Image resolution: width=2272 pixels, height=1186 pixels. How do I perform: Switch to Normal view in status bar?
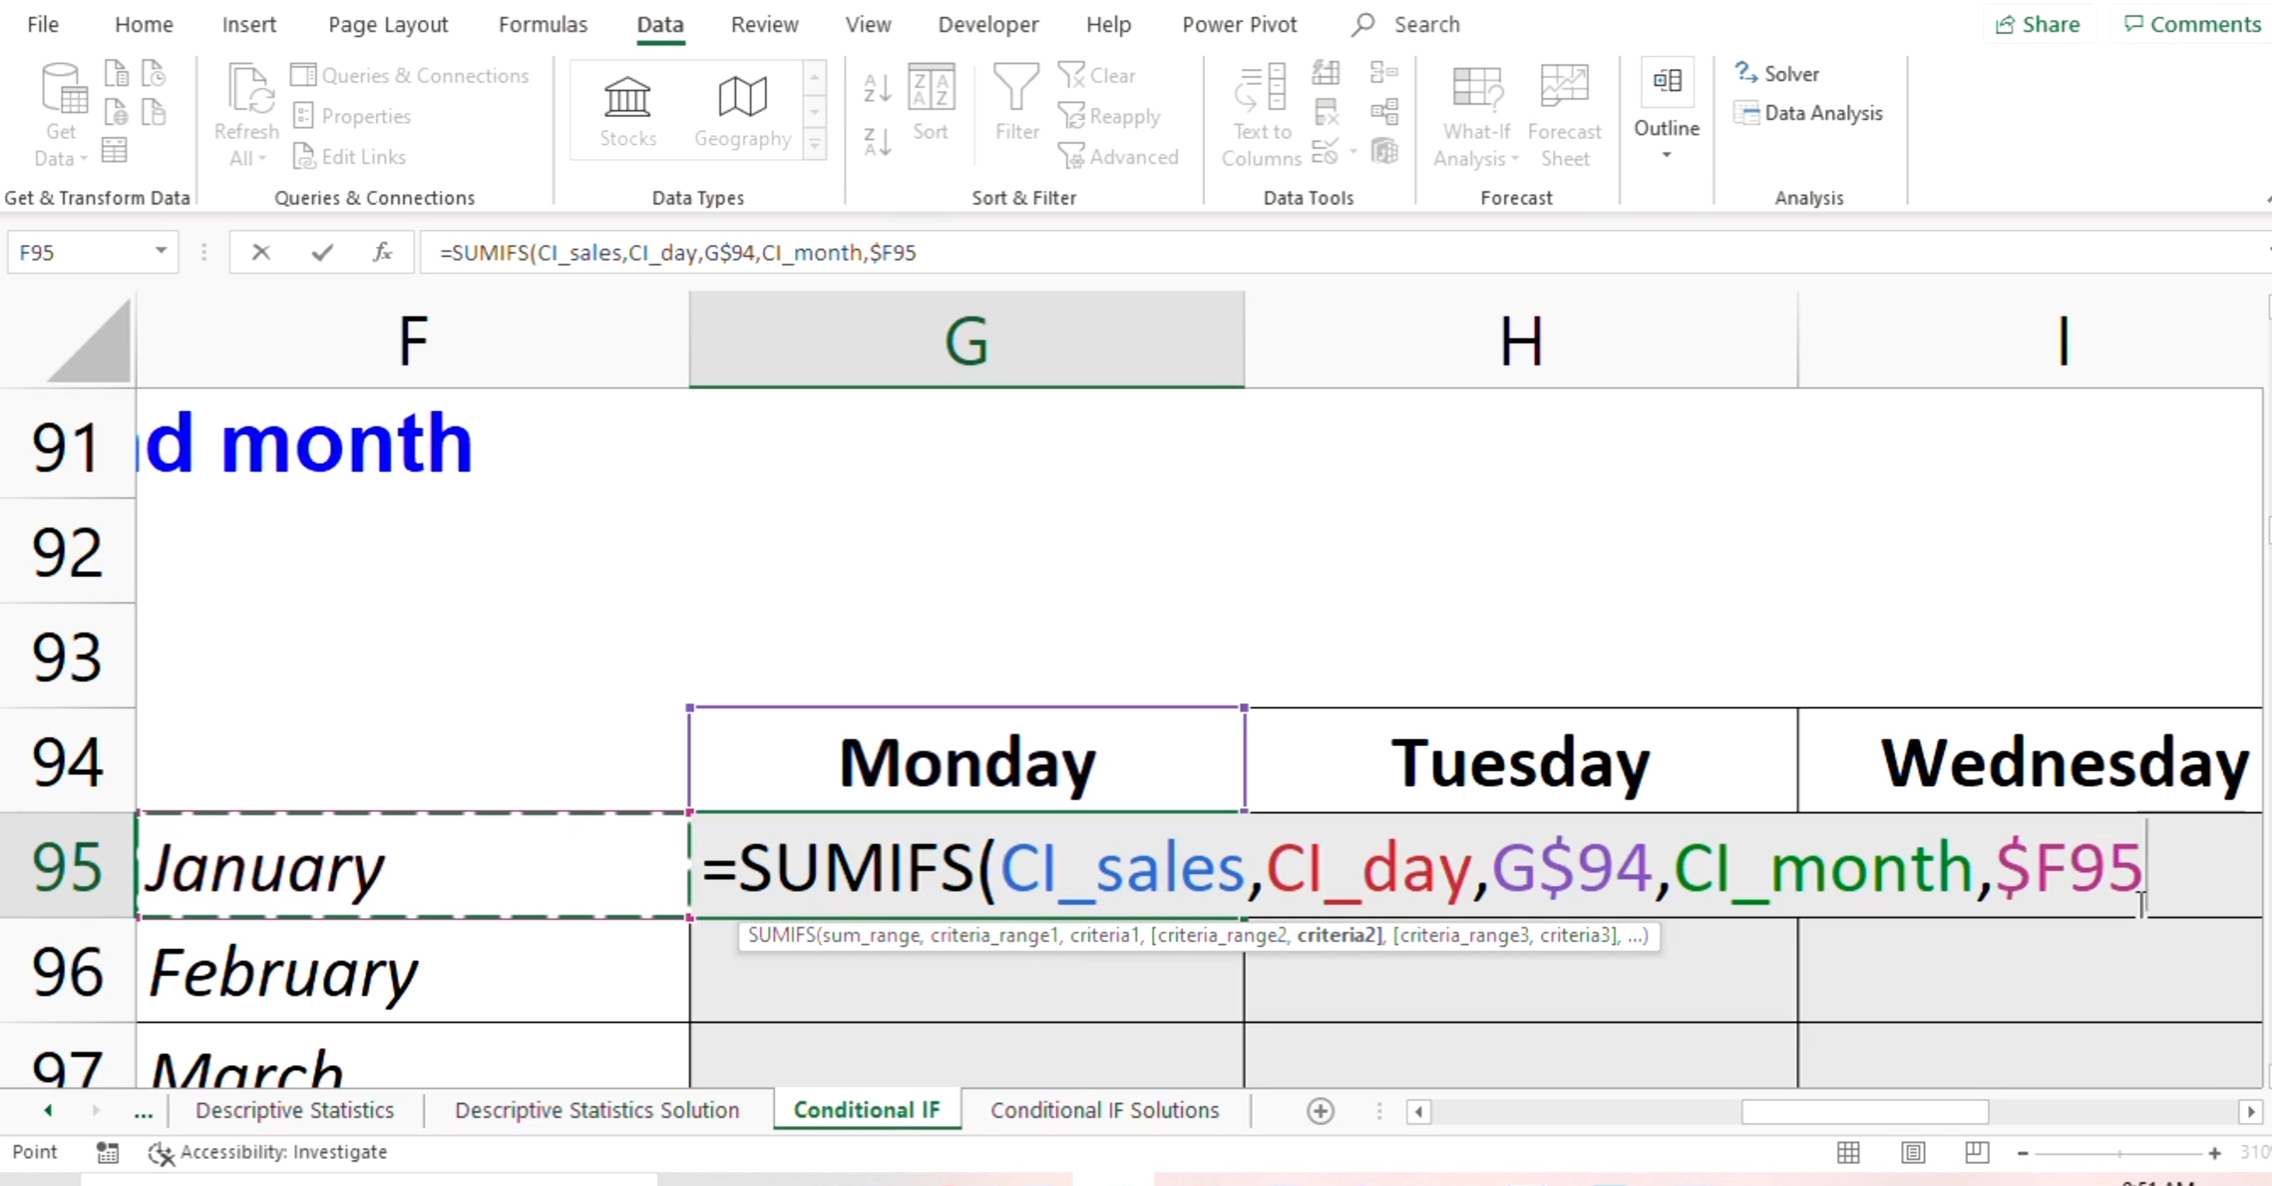(1848, 1153)
